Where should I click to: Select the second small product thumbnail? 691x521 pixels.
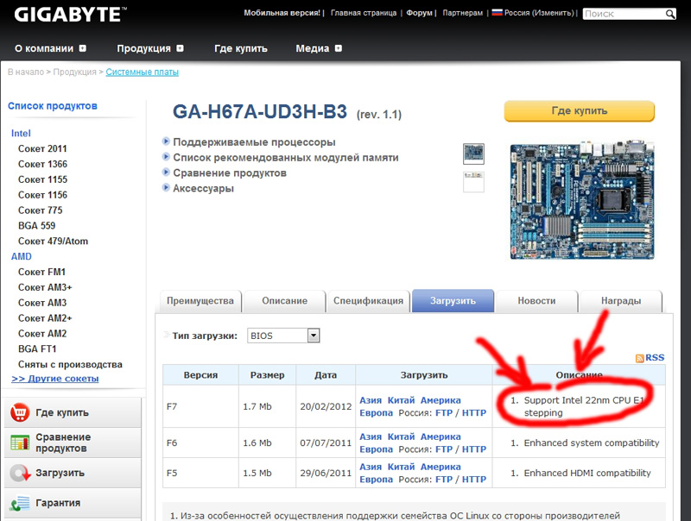(x=473, y=182)
